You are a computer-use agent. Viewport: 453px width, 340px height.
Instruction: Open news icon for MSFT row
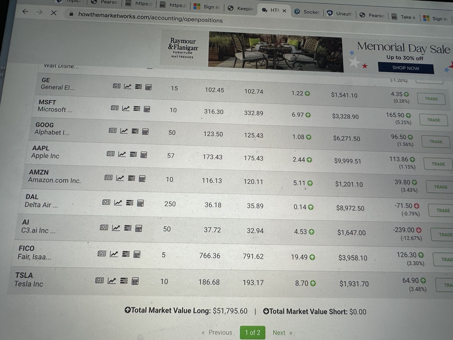pyautogui.click(x=115, y=108)
